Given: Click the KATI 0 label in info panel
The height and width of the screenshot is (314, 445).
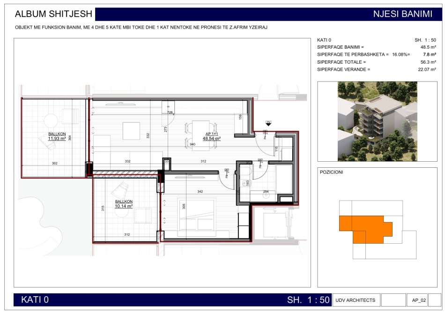Looking at the screenshot, I should pyautogui.click(x=324, y=40).
